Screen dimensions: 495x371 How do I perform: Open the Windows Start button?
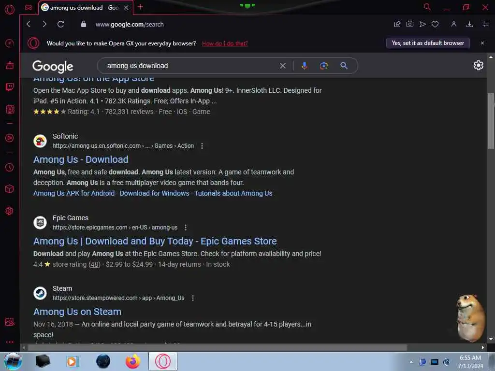pyautogui.click(x=13, y=361)
